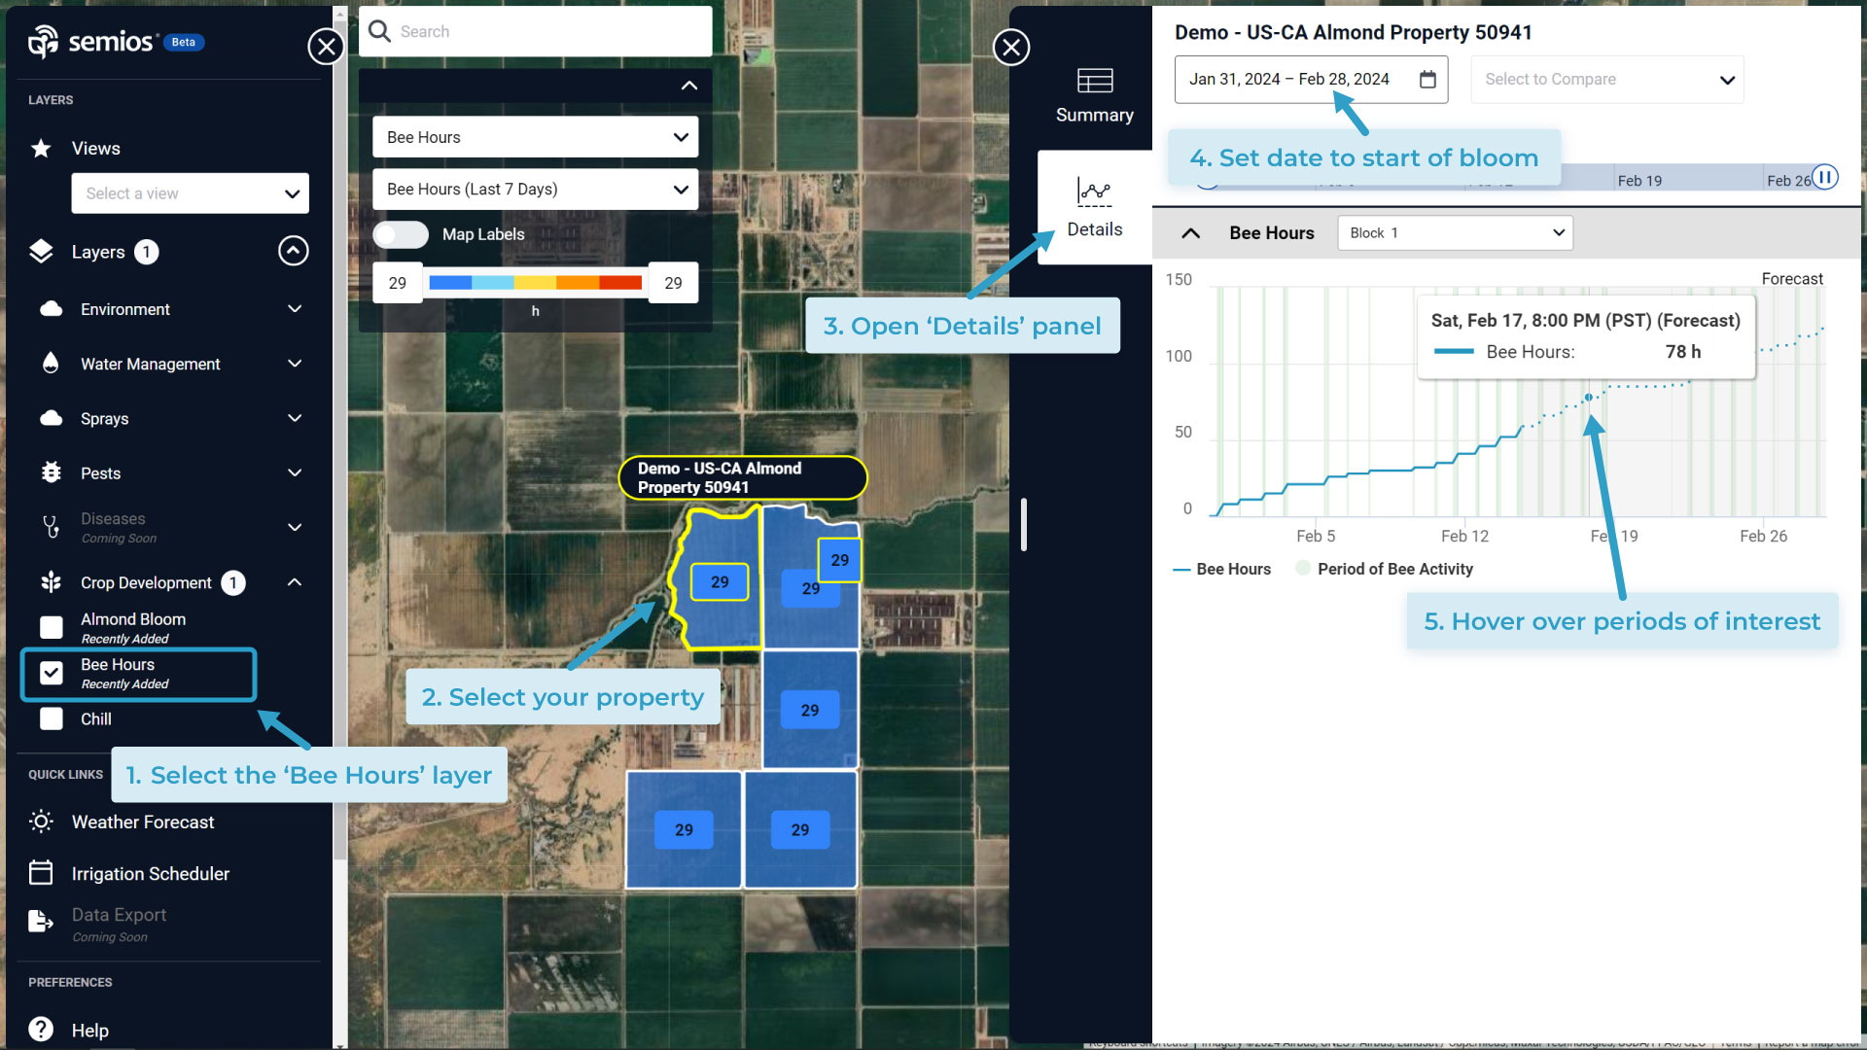The image size is (1867, 1050).
Task: Open the 'Select a view' dropdown
Action: [x=190, y=193]
